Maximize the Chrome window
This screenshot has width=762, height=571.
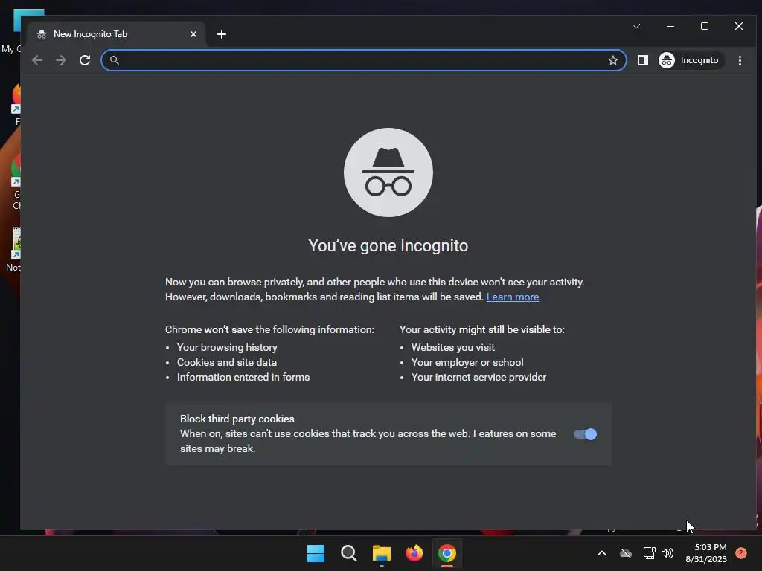click(705, 26)
